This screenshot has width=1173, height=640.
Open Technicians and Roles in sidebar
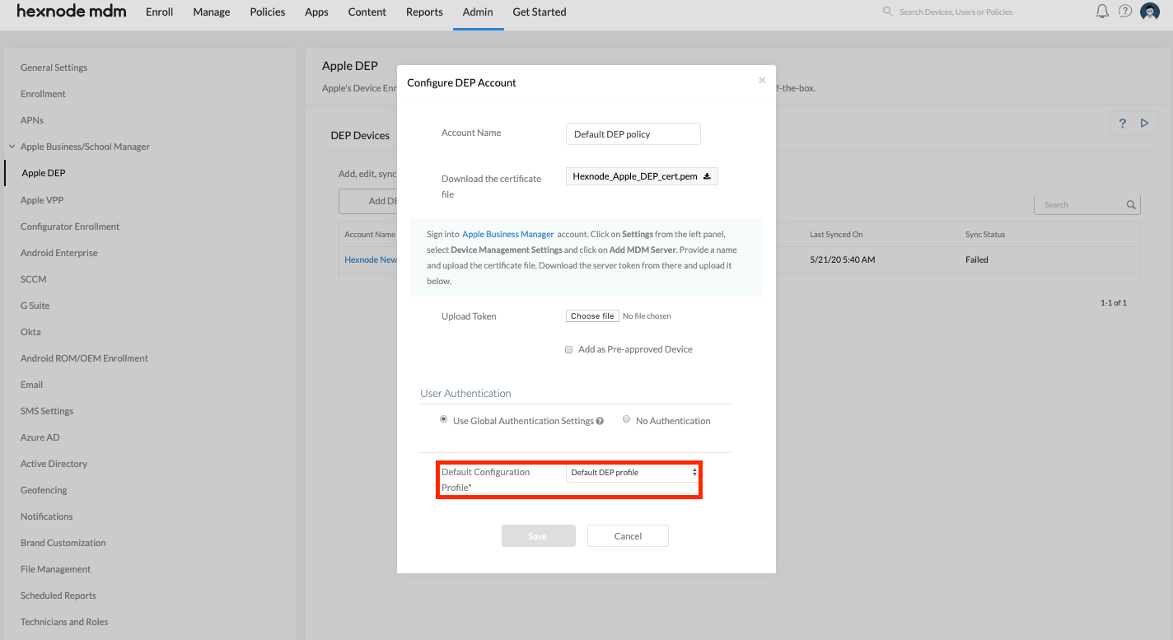coord(64,622)
